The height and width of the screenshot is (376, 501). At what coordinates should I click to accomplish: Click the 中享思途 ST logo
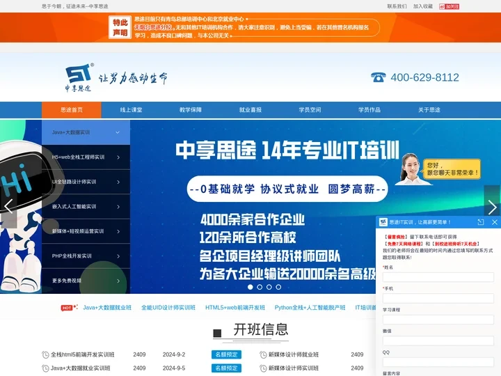pos(79,77)
